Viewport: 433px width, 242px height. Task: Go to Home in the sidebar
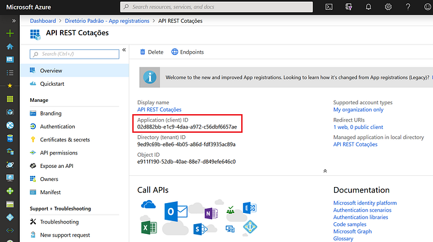click(x=10, y=46)
